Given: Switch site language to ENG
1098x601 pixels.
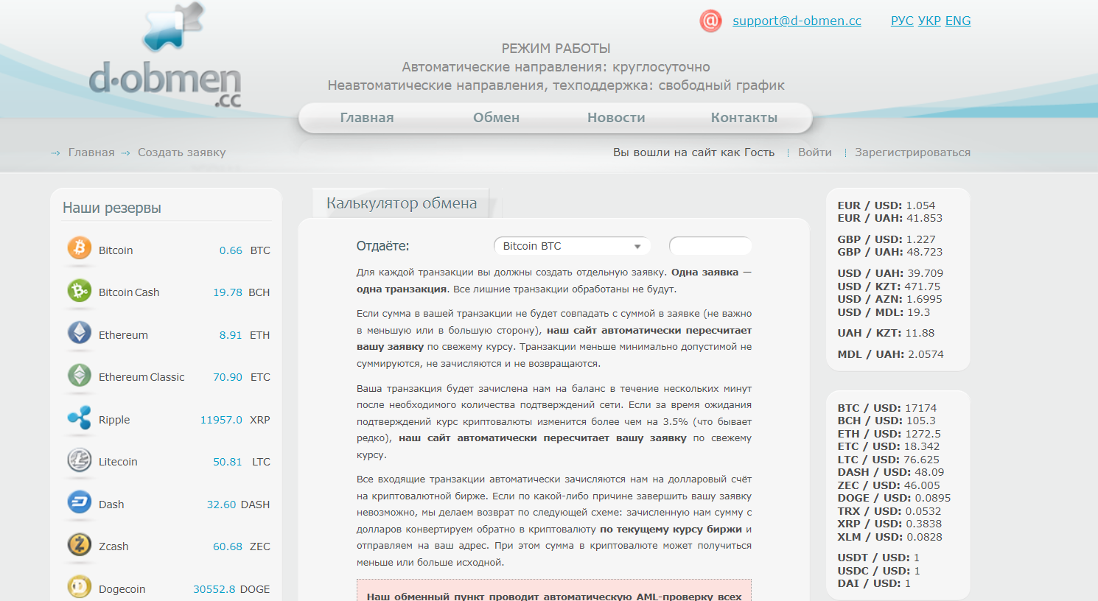Looking at the screenshot, I should (958, 21).
